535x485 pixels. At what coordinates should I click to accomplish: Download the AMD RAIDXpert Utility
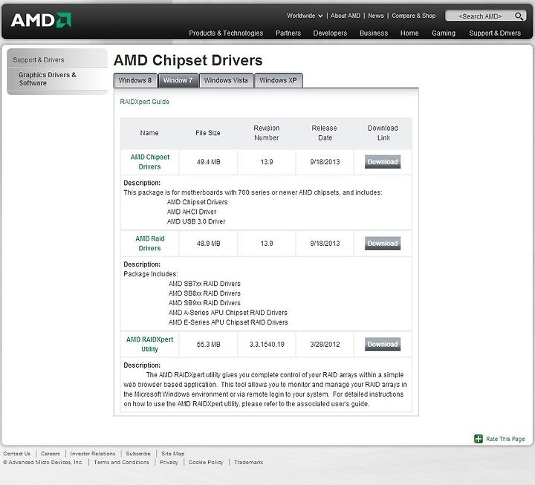(383, 344)
